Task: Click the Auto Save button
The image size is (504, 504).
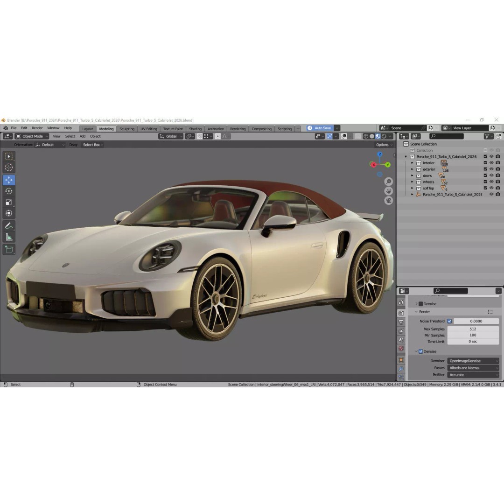Action: [x=320, y=128]
